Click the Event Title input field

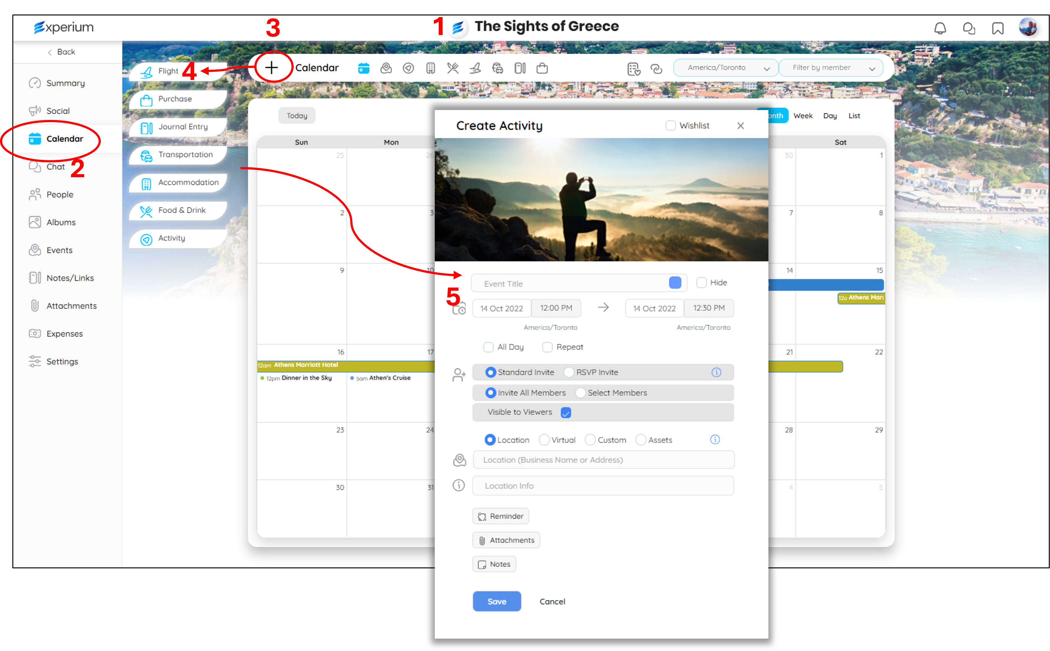tap(569, 284)
